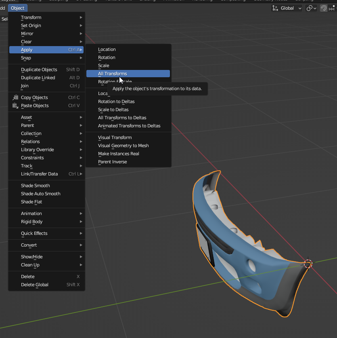The width and height of the screenshot is (337, 338).
Task: Click Shade Smooth in the Object menu
Action: (36, 186)
